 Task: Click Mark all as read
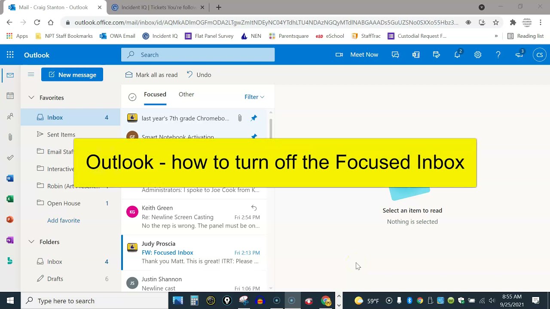(x=151, y=75)
